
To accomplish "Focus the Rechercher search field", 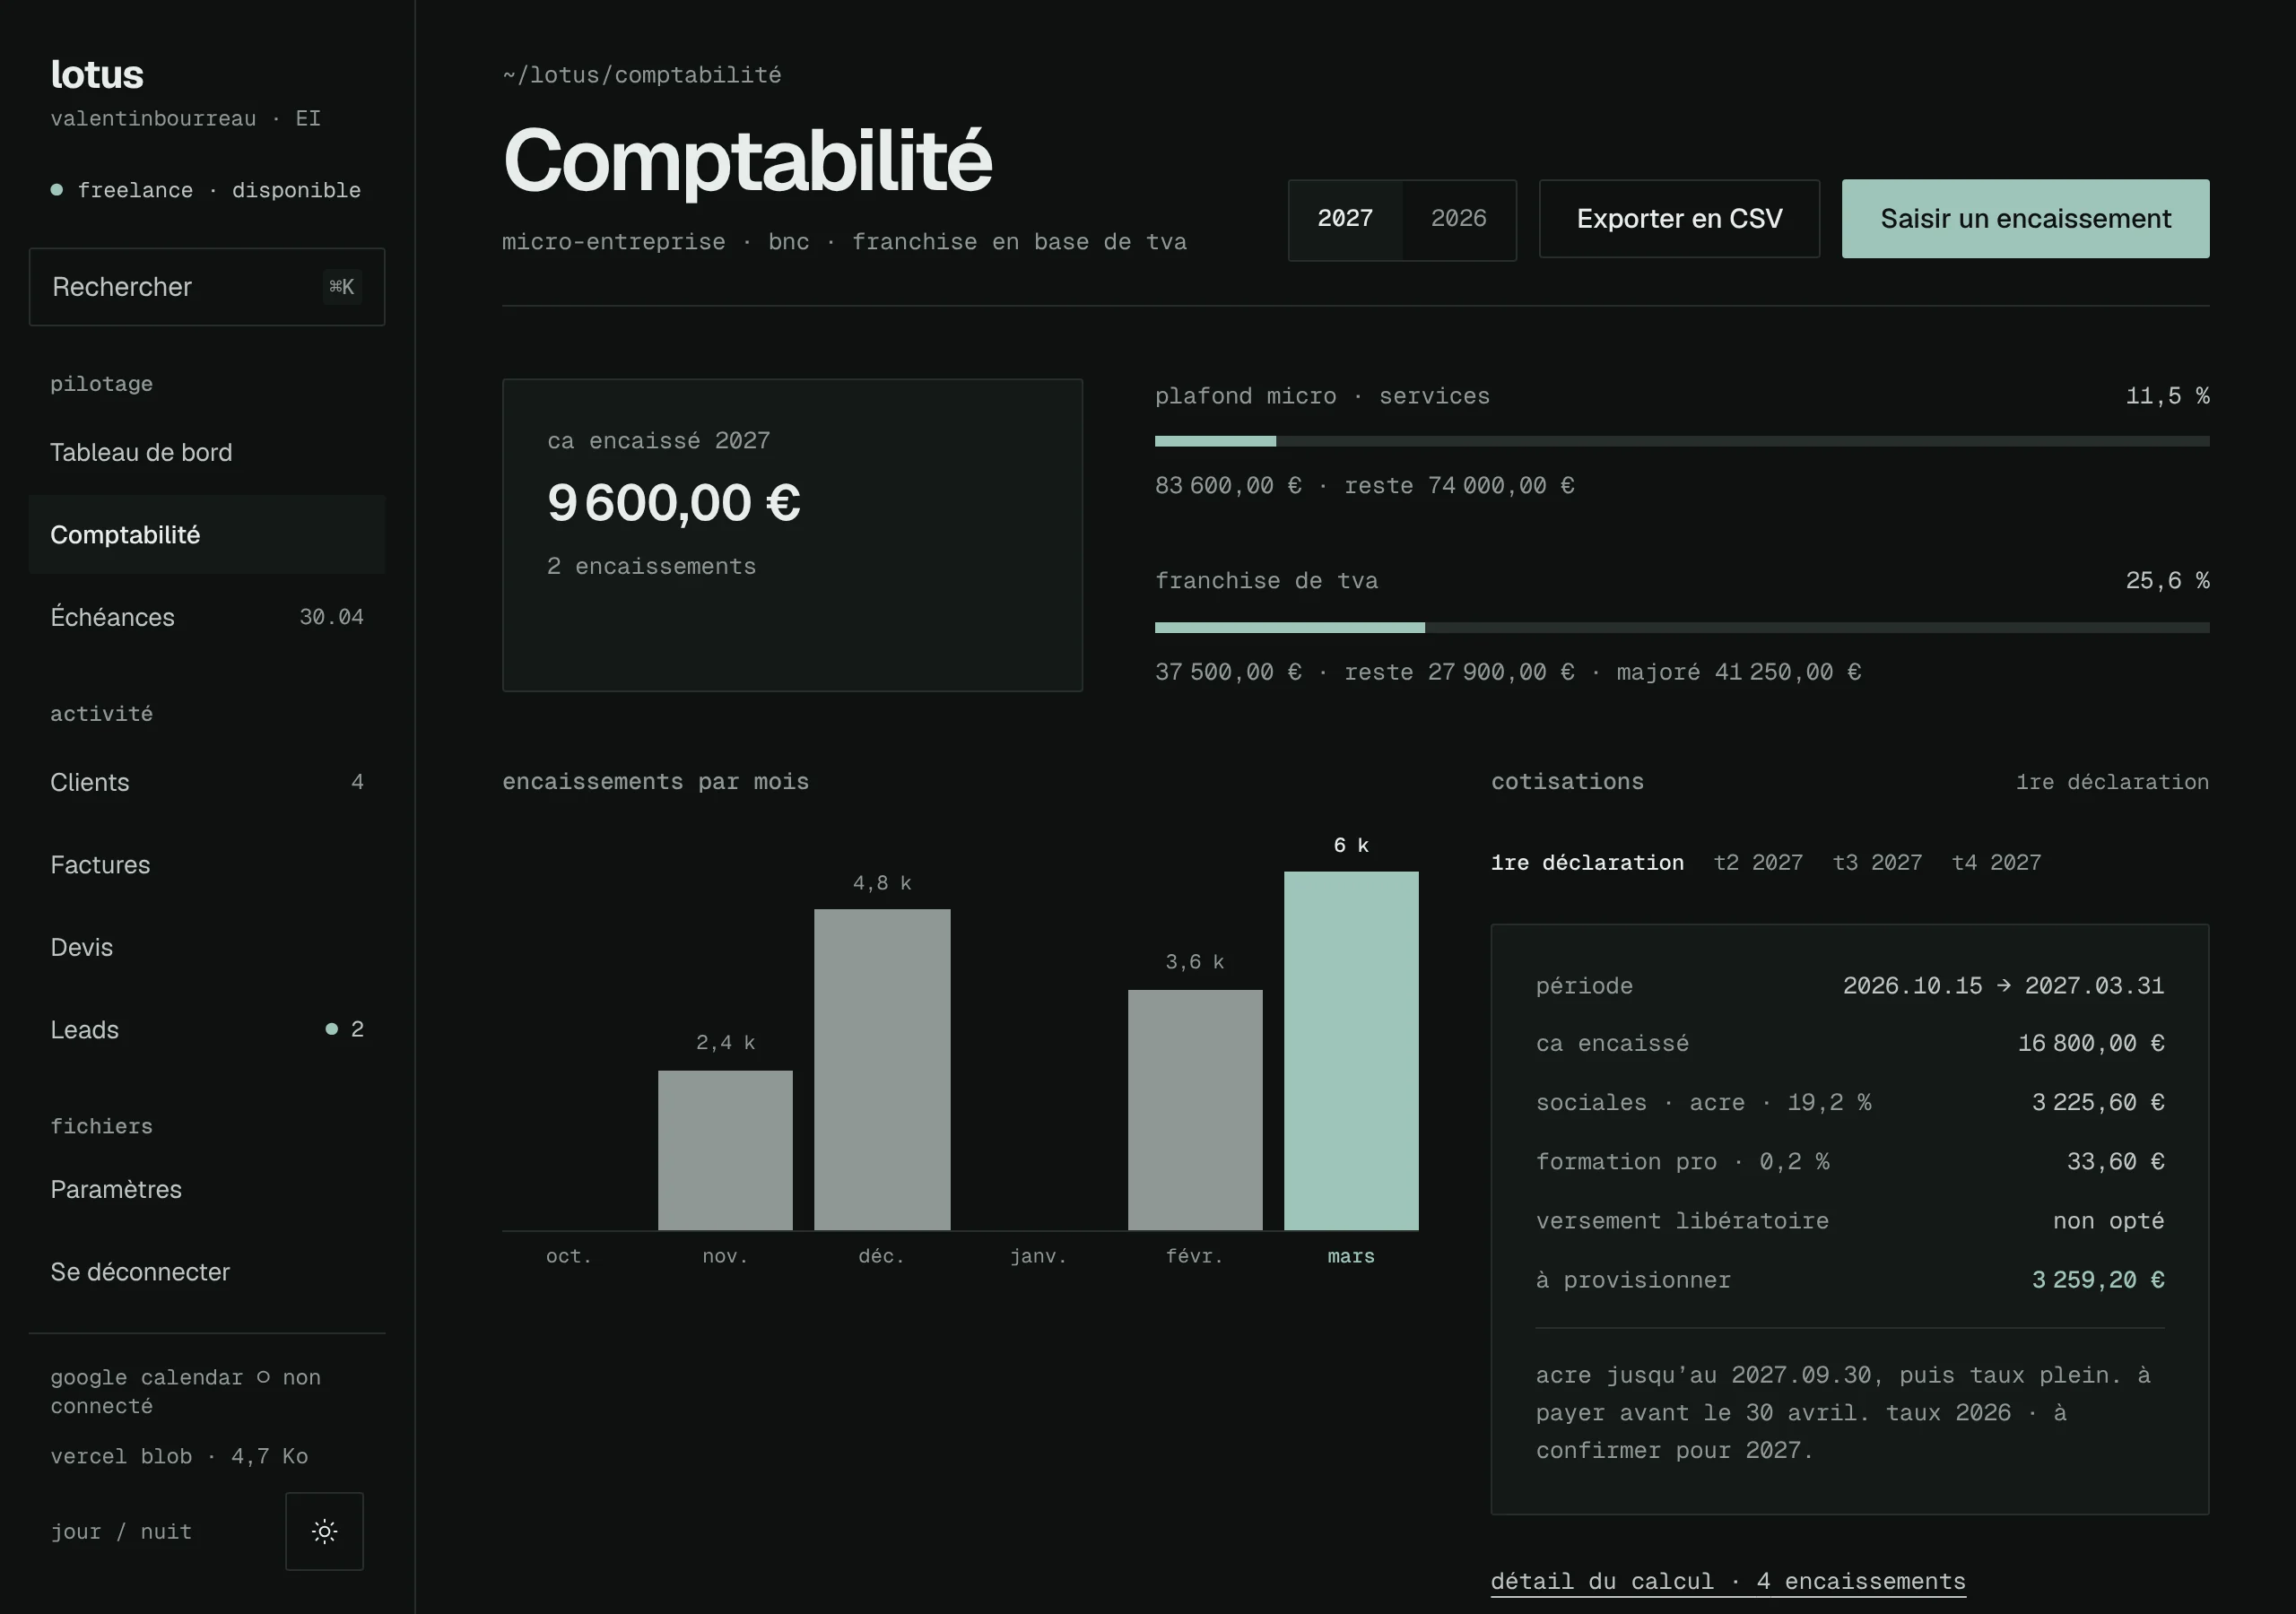I will tap(207, 287).
